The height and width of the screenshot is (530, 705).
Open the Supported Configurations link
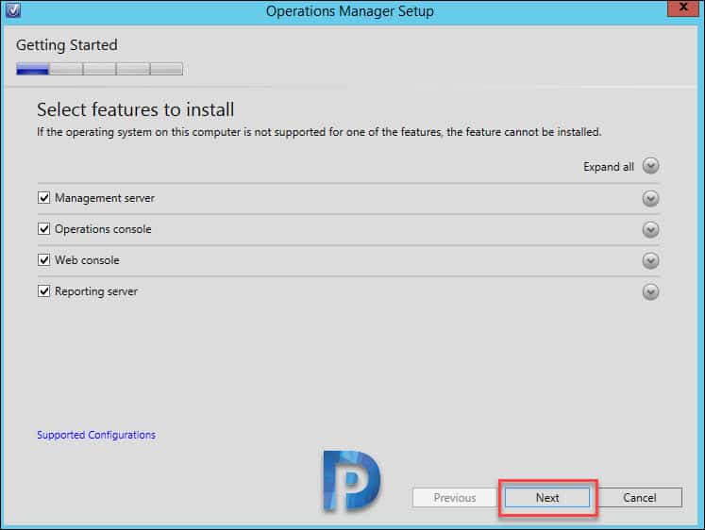[x=96, y=435]
